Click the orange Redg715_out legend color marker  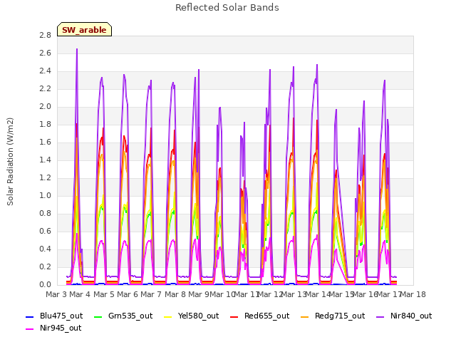point(304,316)
